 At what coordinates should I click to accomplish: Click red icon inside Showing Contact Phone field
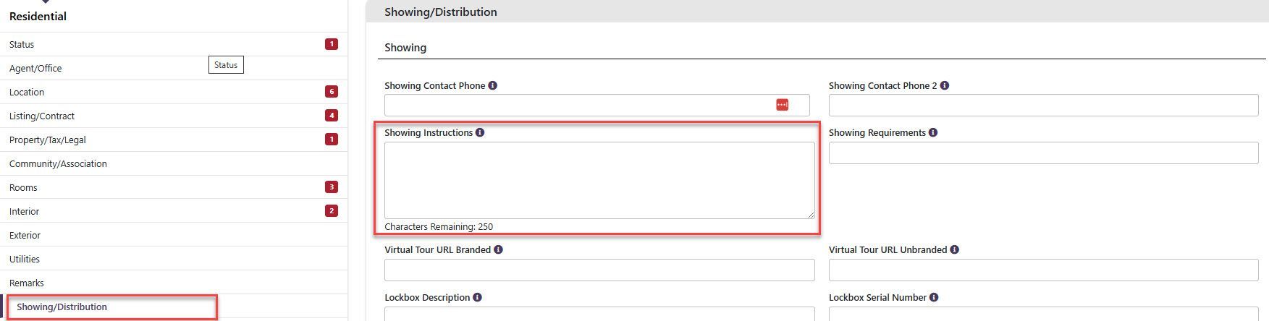[782, 105]
